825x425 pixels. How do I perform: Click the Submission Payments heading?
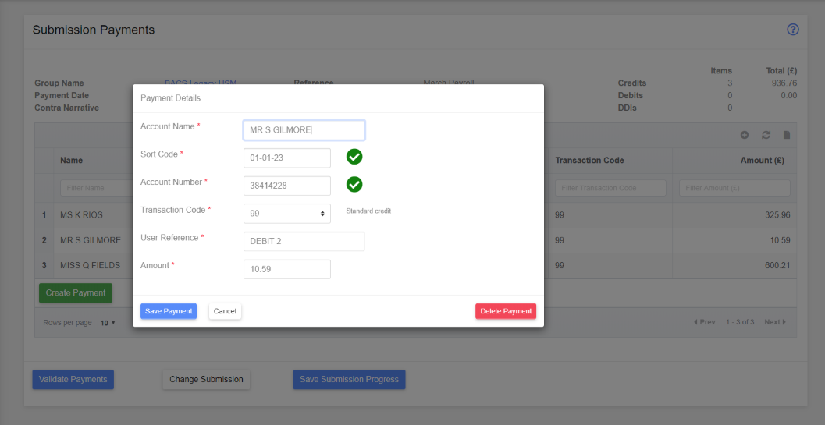(x=94, y=30)
